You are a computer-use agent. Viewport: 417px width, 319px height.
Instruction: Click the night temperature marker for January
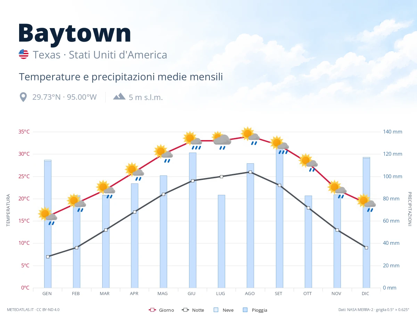point(48,257)
